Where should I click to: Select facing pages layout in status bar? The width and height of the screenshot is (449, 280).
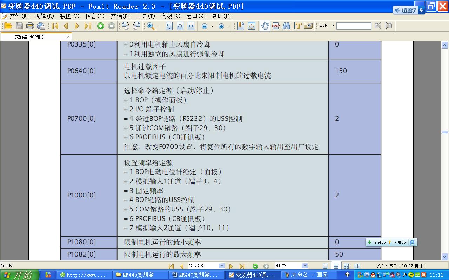[x=357, y=266]
